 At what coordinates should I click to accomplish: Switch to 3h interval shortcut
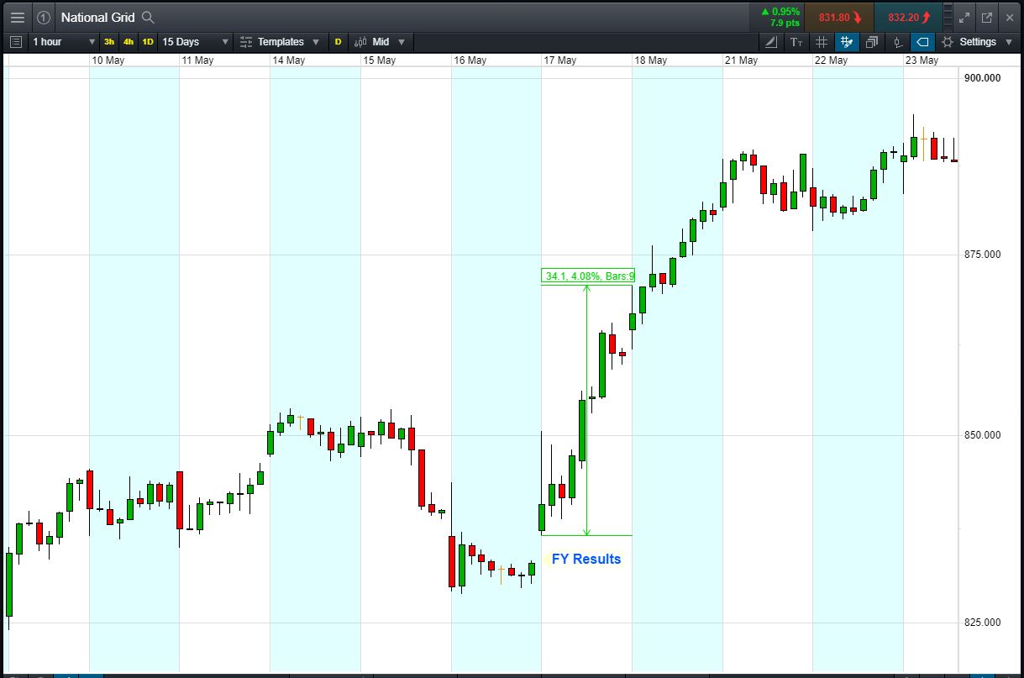coord(109,41)
